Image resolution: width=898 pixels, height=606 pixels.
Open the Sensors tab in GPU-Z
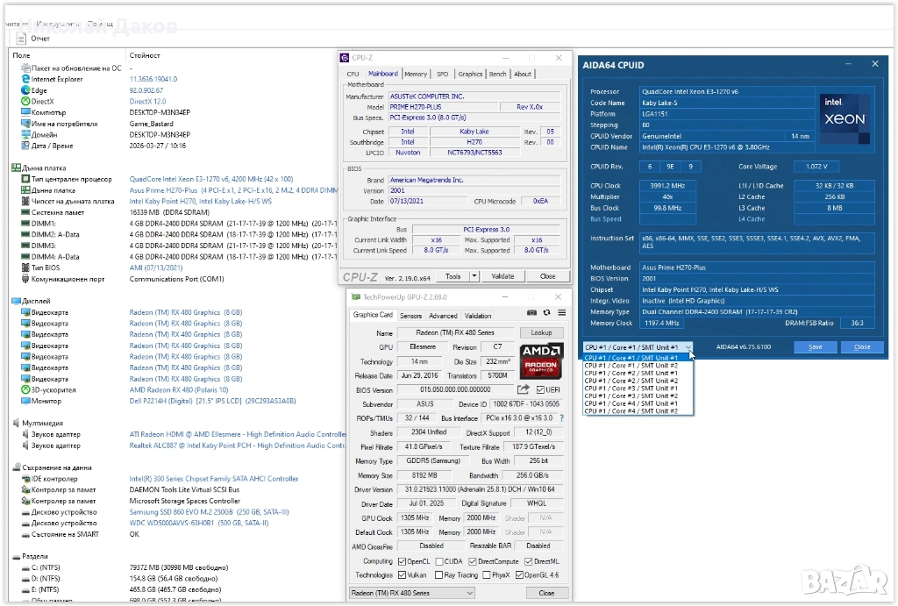click(x=410, y=316)
